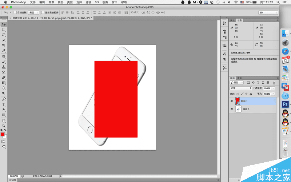The image size is (291, 182).
Task: Enable the 自动选择 checkbox
Action: 15,12
